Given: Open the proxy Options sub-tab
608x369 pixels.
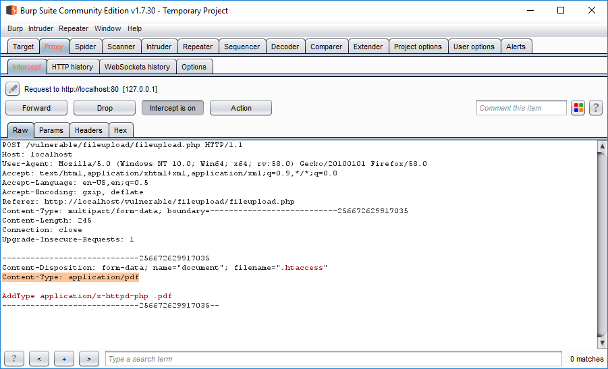Looking at the screenshot, I should click(194, 67).
